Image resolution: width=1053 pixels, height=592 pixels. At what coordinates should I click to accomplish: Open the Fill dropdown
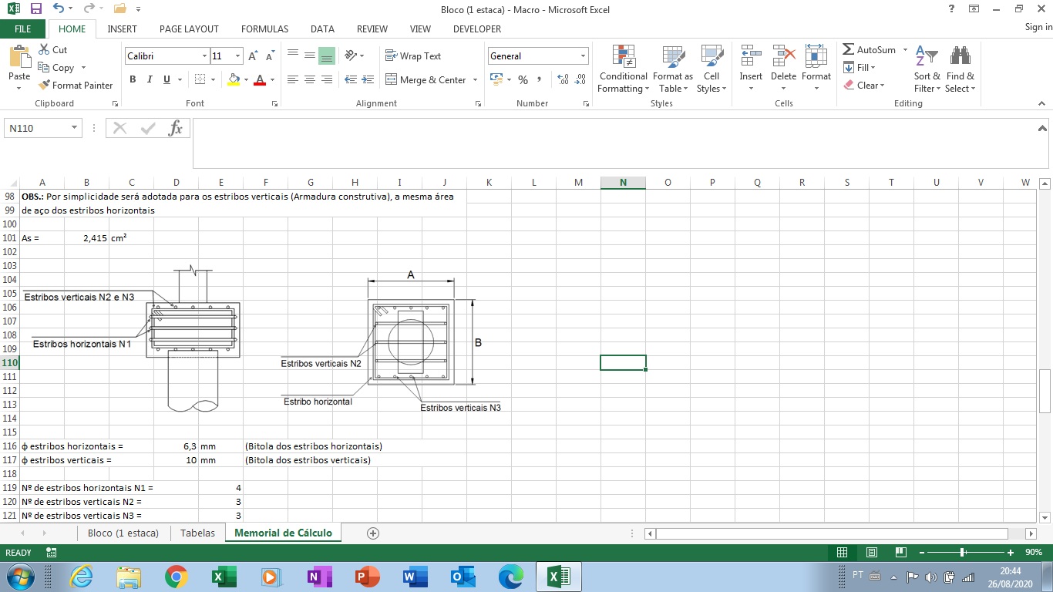pyautogui.click(x=860, y=68)
